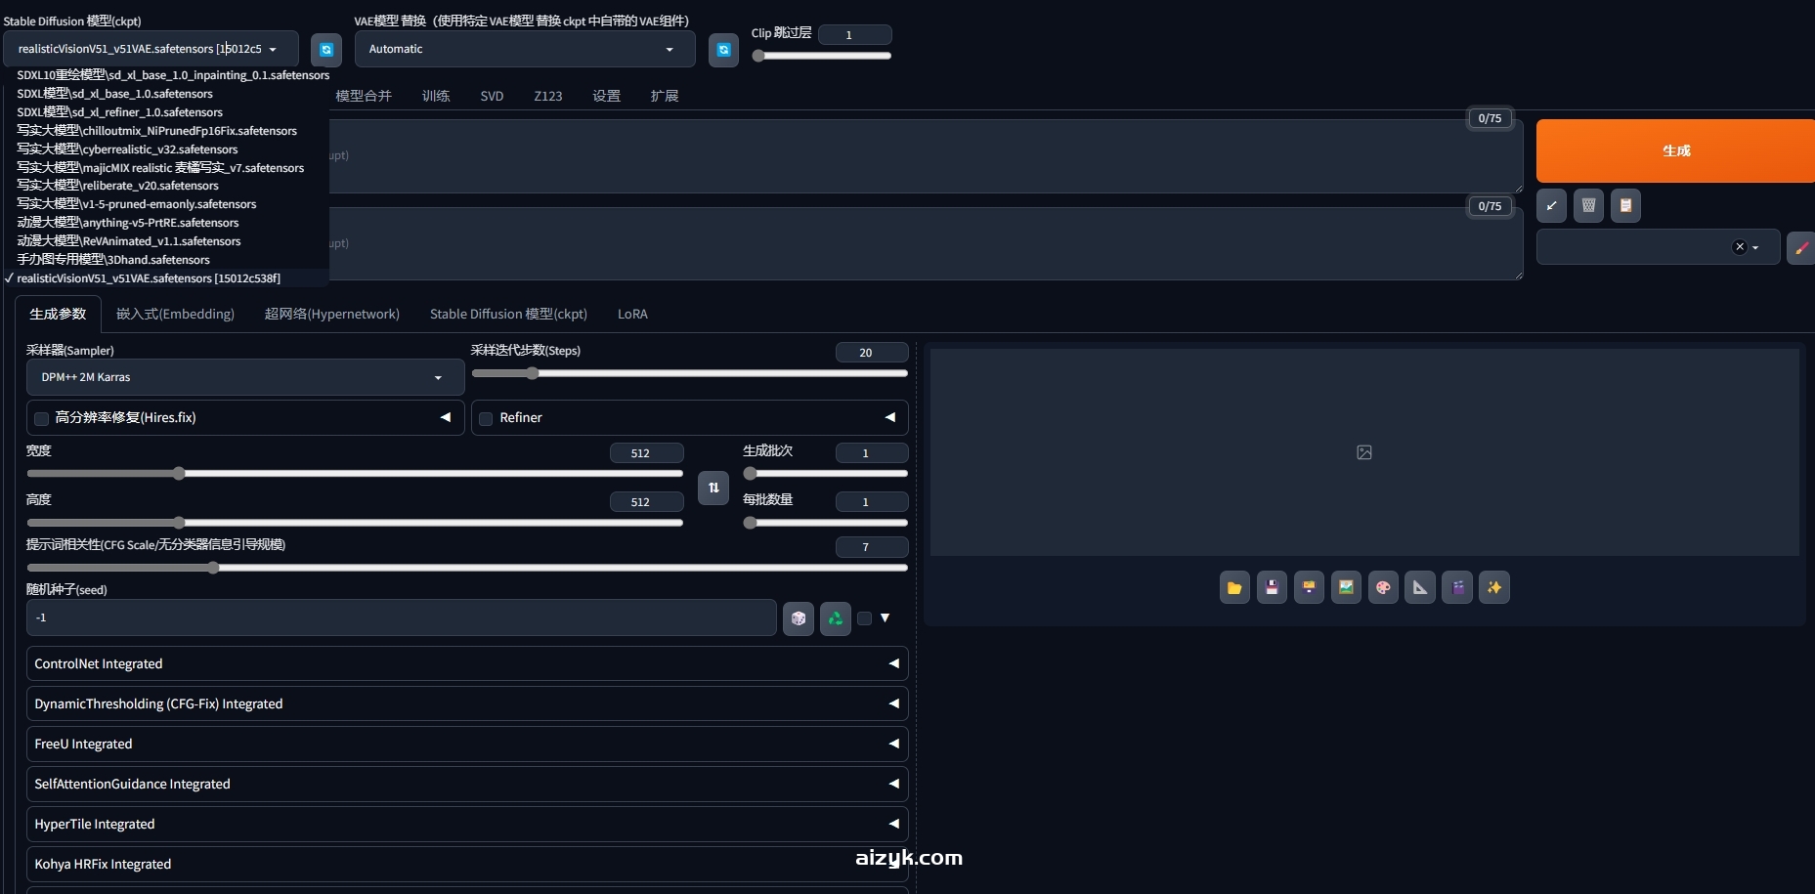Image resolution: width=1815 pixels, height=894 pixels.
Task: Swap width and height with arrows button
Action: (713, 488)
